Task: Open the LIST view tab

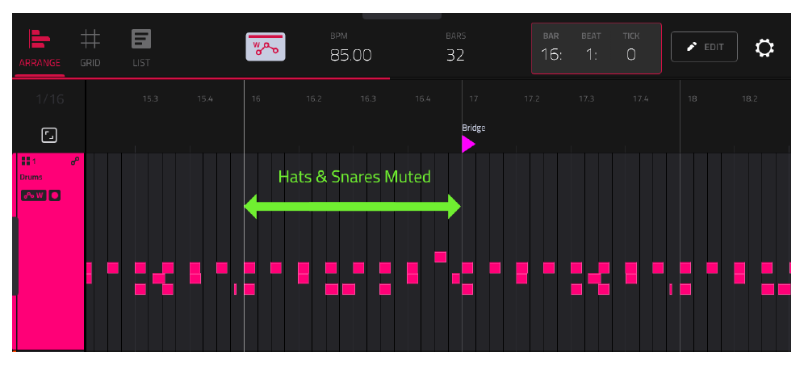Action: point(141,50)
